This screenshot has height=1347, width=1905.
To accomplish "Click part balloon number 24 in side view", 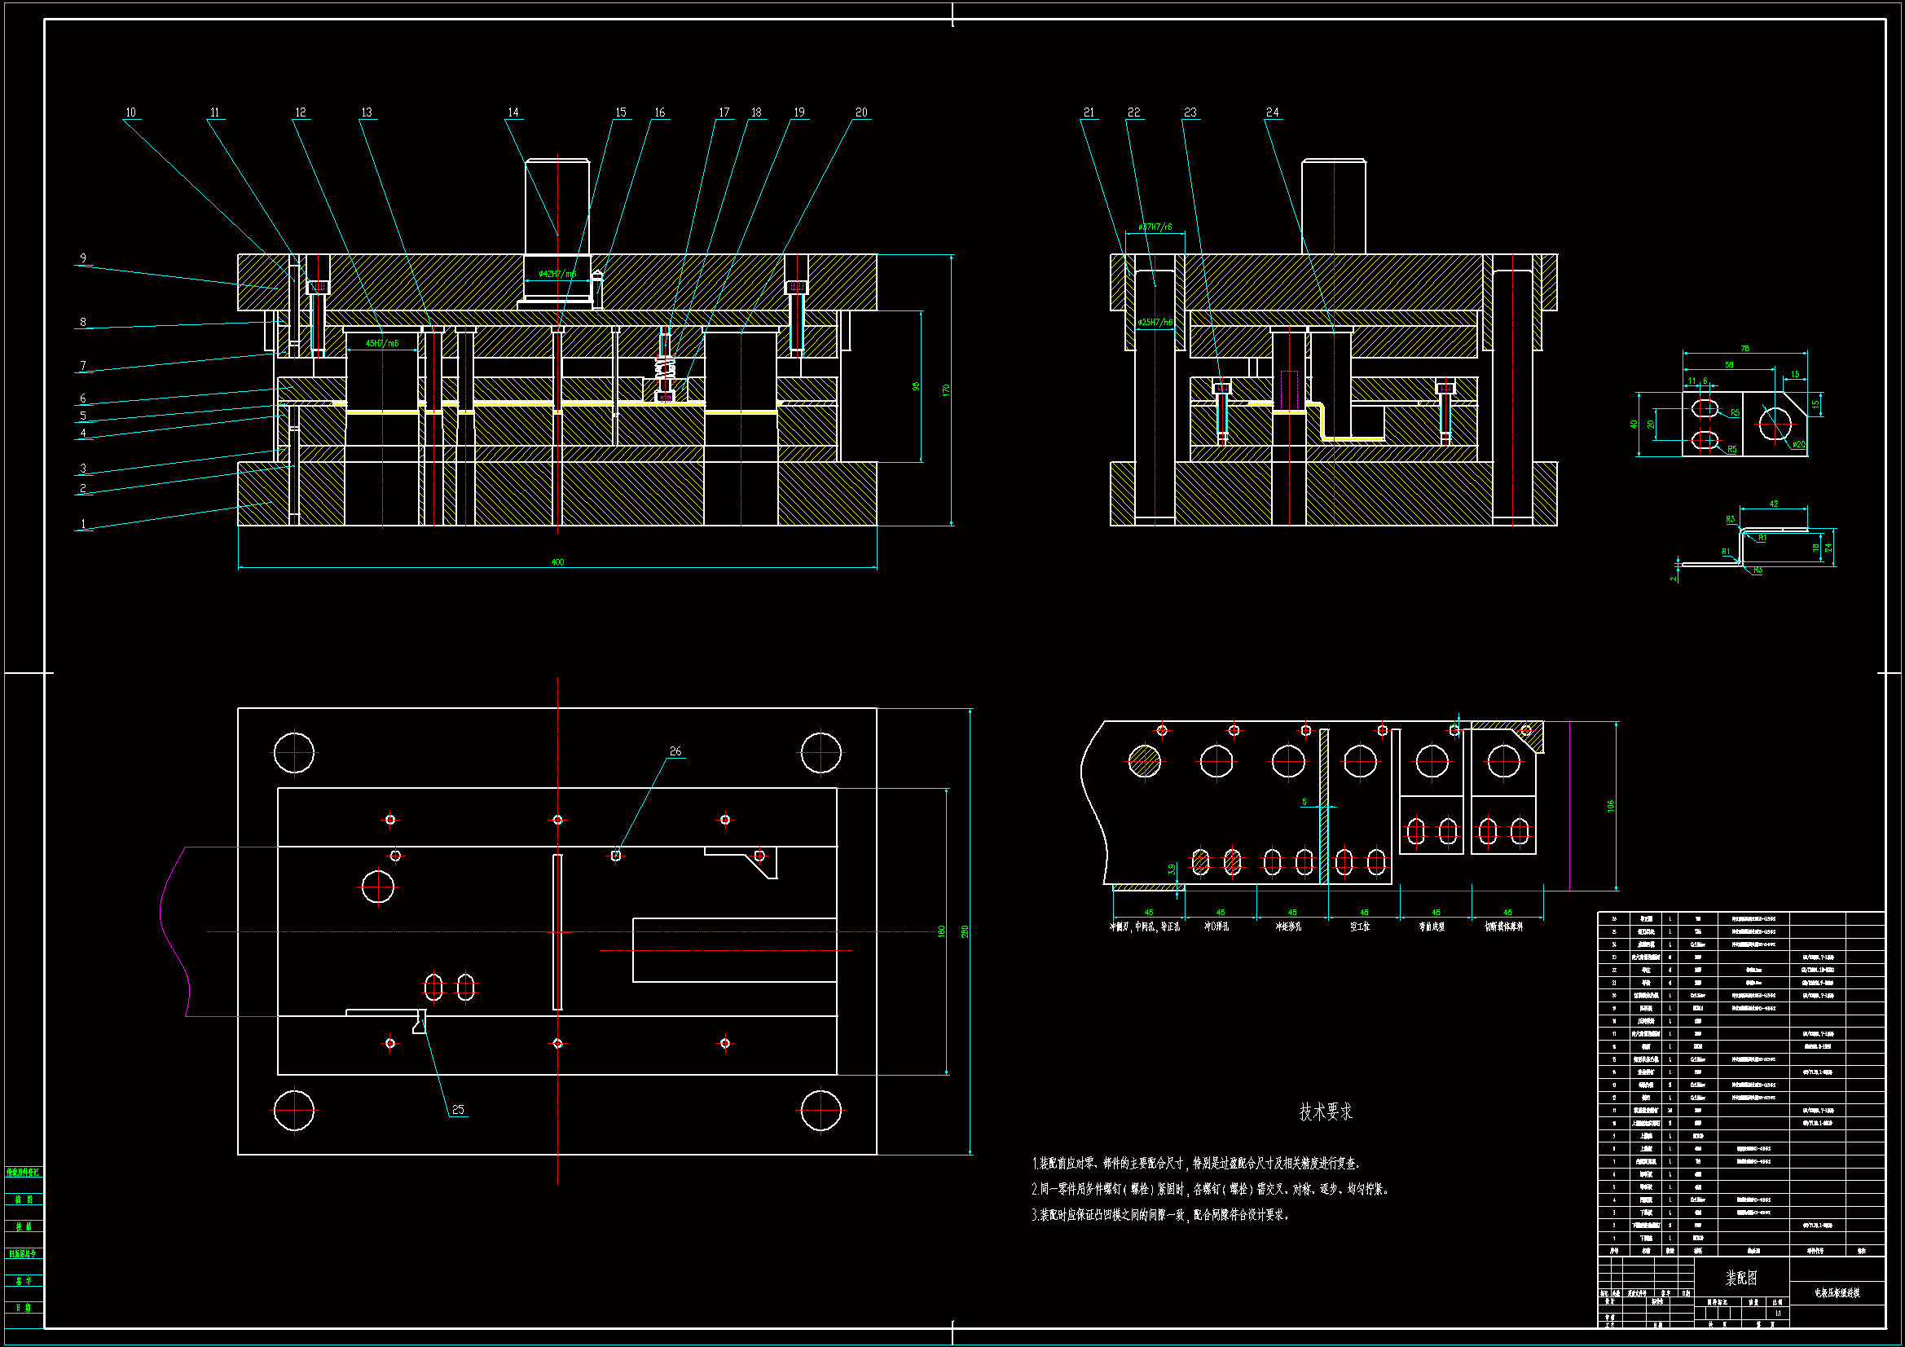I will coord(1272,113).
